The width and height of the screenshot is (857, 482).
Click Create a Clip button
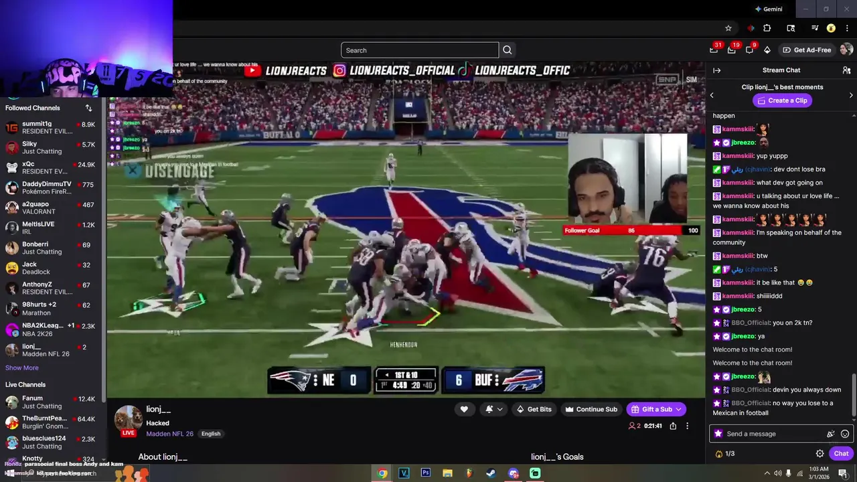(782, 100)
